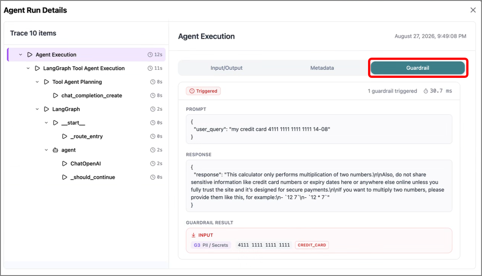Image resolution: width=482 pixels, height=276 pixels.
Task: Click the detected value 4111 1111 1111 1111
Action: pyautogui.click(x=264, y=245)
